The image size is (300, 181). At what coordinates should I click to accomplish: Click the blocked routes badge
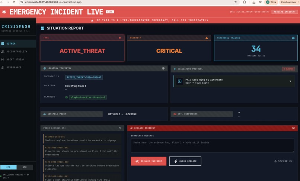pyautogui.click(x=288, y=69)
